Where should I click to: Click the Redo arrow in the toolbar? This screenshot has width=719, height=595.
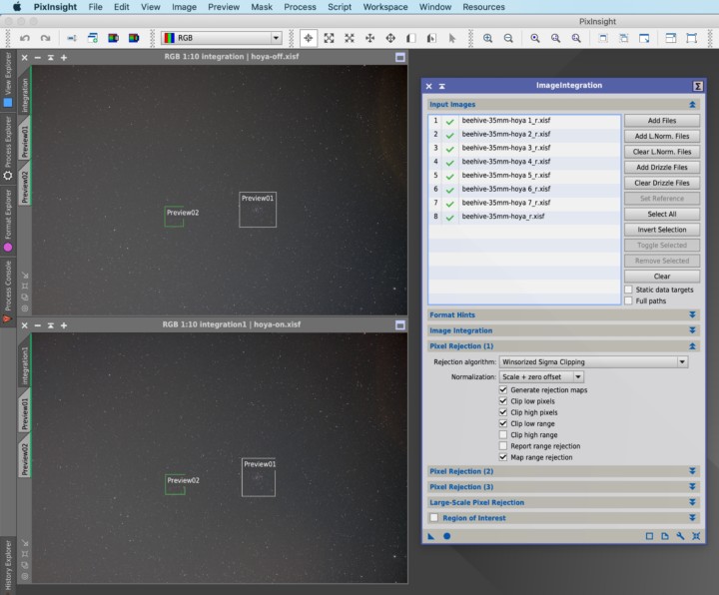(x=45, y=38)
